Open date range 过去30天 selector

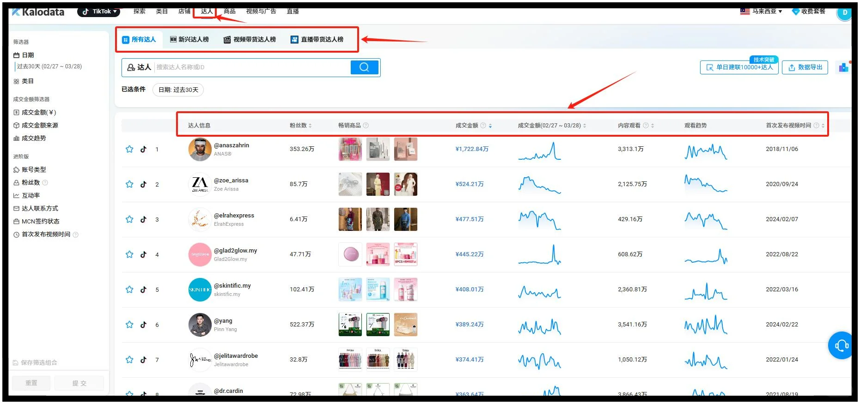(49, 66)
